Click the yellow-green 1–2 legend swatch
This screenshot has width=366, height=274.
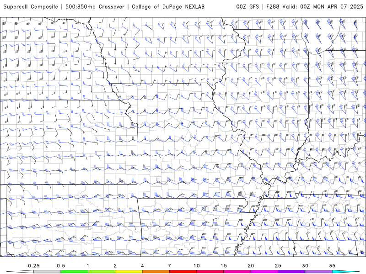[x=102, y=272]
